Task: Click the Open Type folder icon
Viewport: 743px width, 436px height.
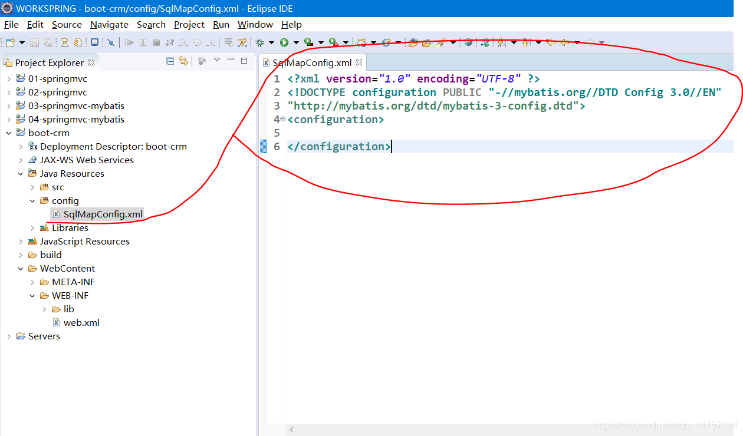Action: (x=413, y=42)
